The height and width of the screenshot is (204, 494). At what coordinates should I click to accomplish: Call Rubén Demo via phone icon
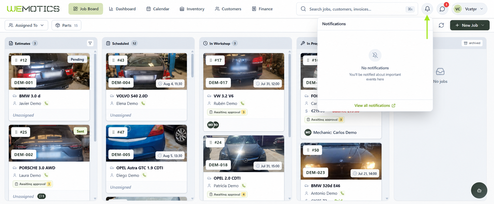[x=242, y=103]
